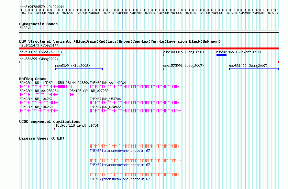Click the second orange OMIM TMEM67 gene model

point(135,160)
